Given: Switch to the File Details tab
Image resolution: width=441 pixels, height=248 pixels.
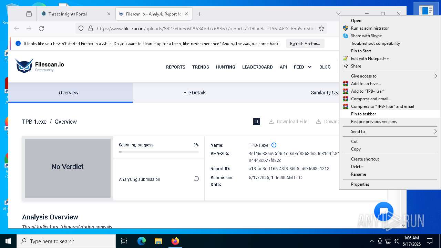Looking at the screenshot, I should point(195,93).
